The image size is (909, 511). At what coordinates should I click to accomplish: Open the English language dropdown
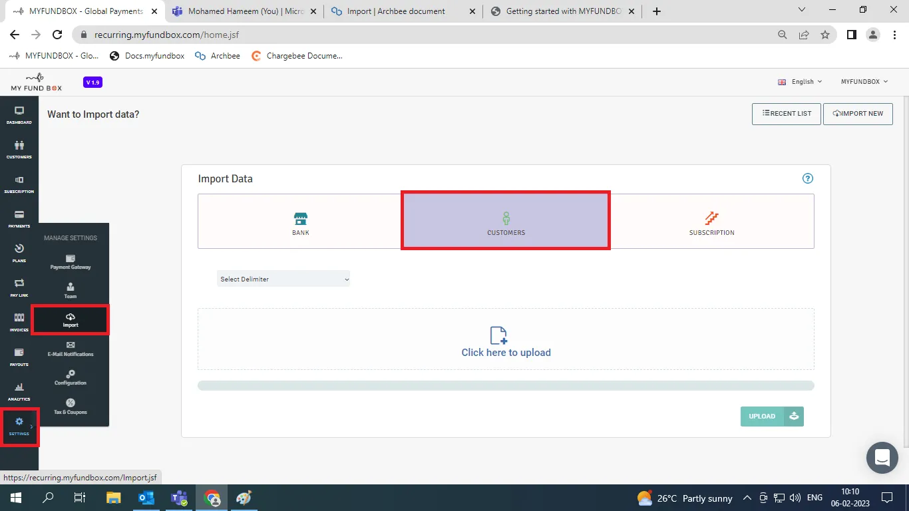coord(800,82)
